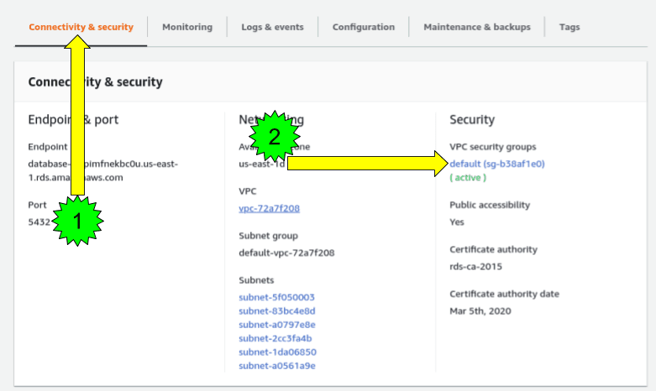Switch to the Tags tab

tap(569, 27)
